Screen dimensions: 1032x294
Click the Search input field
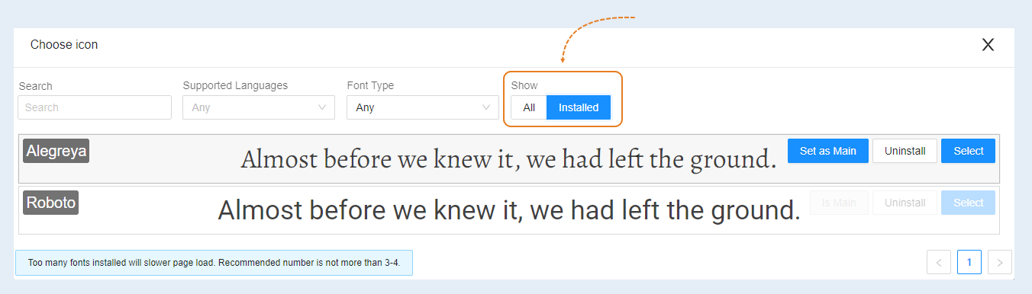[95, 107]
